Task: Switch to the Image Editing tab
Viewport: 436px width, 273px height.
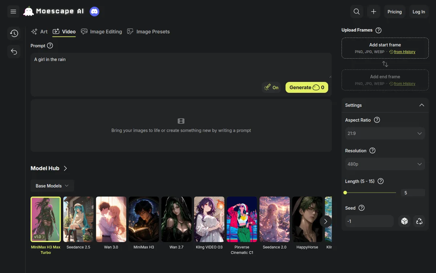Action: [x=101, y=32]
